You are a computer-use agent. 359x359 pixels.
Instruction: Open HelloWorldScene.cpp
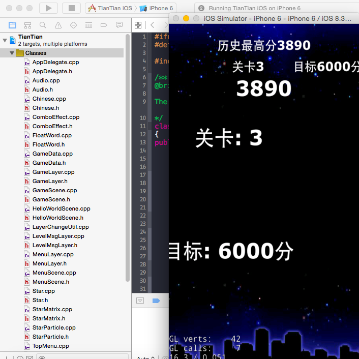pyautogui.click(x=62, y=209)
